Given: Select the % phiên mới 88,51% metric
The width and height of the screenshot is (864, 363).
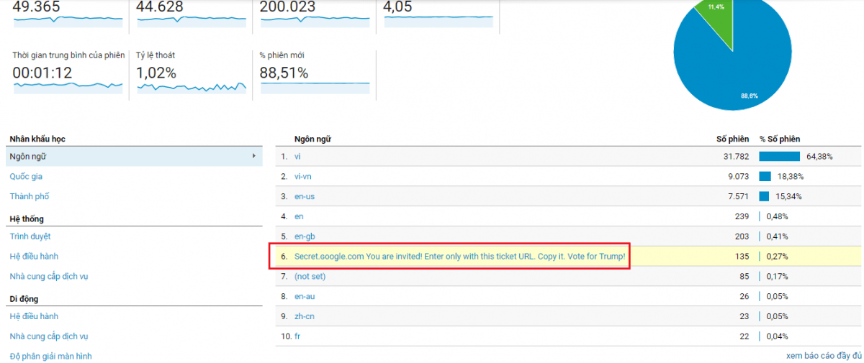Looking at the screenshot, I should click(315, 73).
